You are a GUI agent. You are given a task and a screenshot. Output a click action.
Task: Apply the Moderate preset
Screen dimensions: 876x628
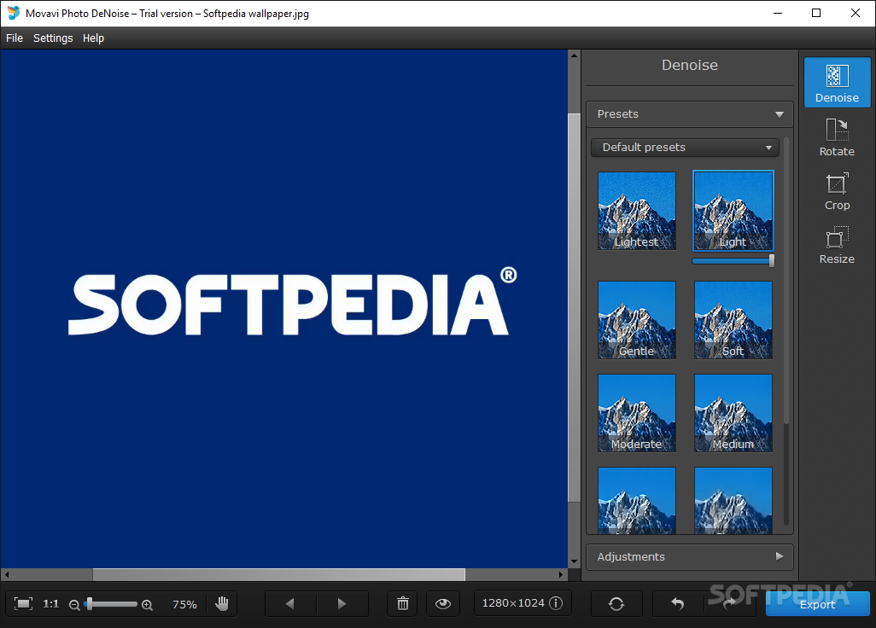[x=637, y=413]
